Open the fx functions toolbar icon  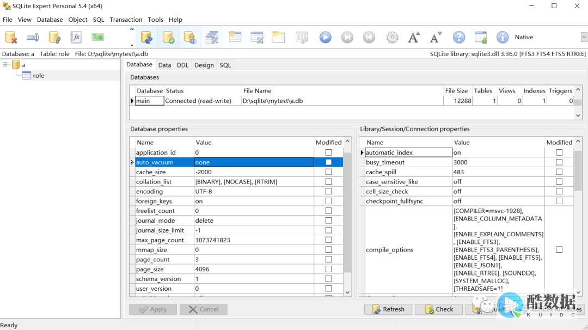76,37
